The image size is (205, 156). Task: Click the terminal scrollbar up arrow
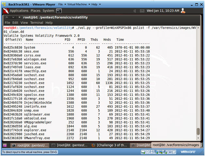coord(198,28)
